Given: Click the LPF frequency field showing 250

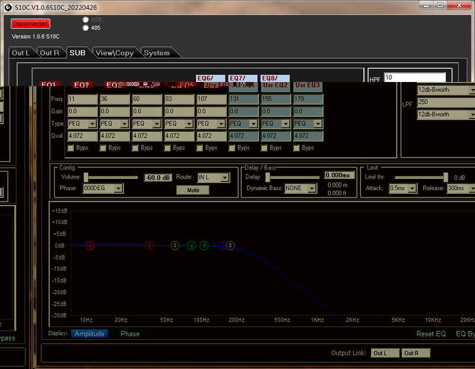Looking at the screenshot, I should click(x=446, y=102).
